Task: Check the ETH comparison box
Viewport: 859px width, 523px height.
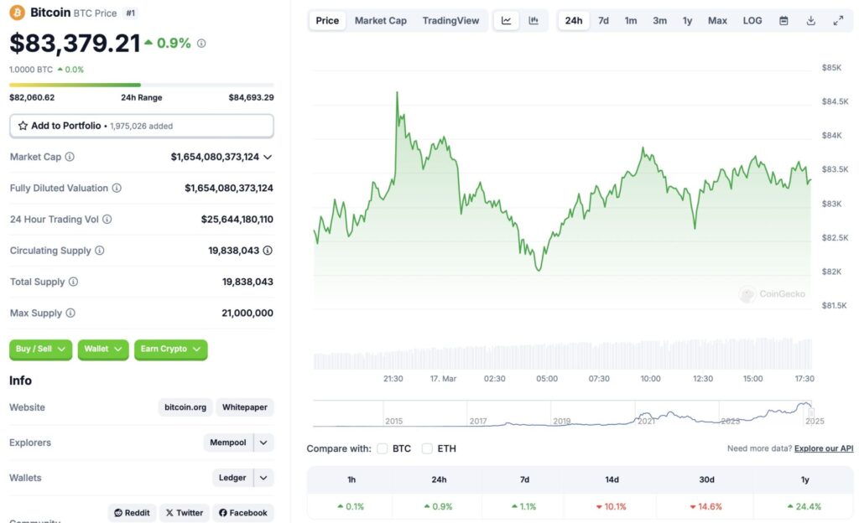Action: coord(427,448)
